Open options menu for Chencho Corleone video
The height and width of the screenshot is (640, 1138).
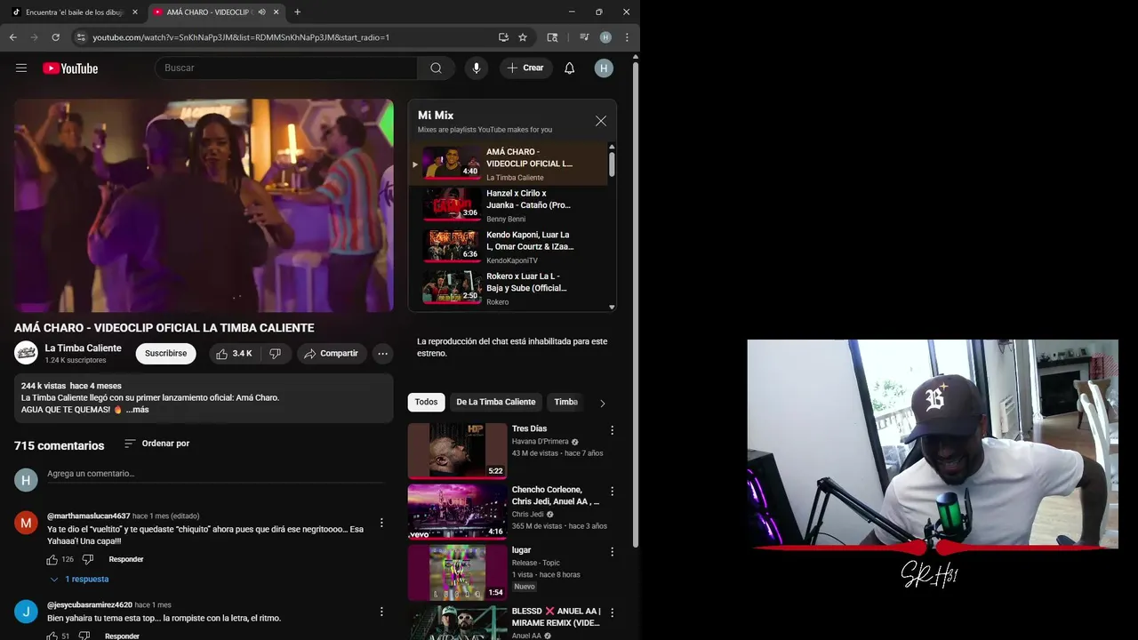click(x=612, y=491)
